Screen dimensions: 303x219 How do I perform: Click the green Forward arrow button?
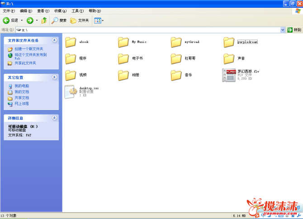click(30, 20)
